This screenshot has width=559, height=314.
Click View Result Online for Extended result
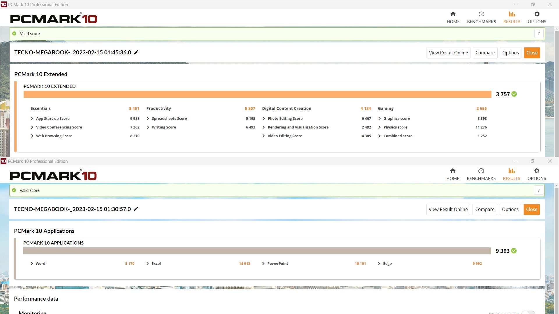(448, 53)
